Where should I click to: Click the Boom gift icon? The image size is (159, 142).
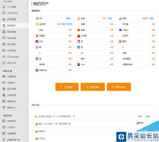point(79,64)
